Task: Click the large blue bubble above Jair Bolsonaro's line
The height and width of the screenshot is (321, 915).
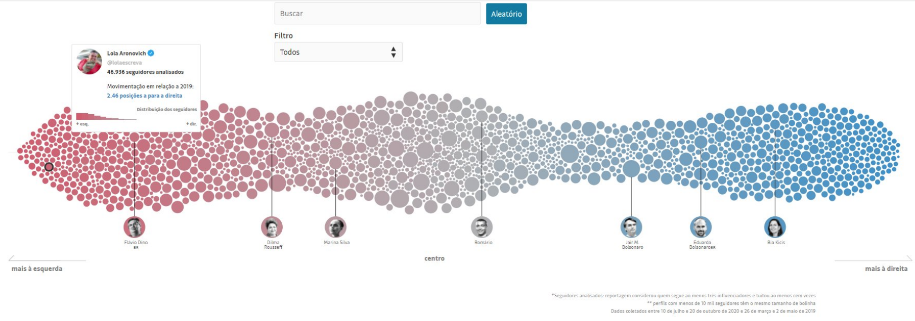Action: pyautogui.click(x=631, y=168)
